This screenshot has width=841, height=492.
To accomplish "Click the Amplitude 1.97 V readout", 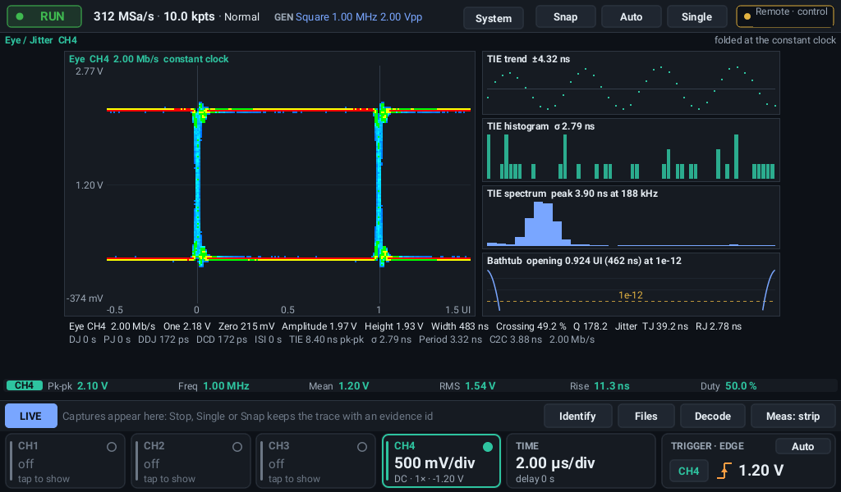I will click(319, 326).
